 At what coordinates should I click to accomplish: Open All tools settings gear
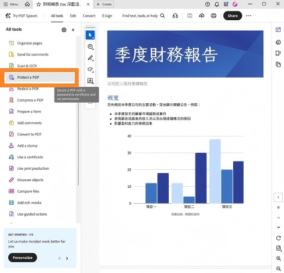coord(64,29)
